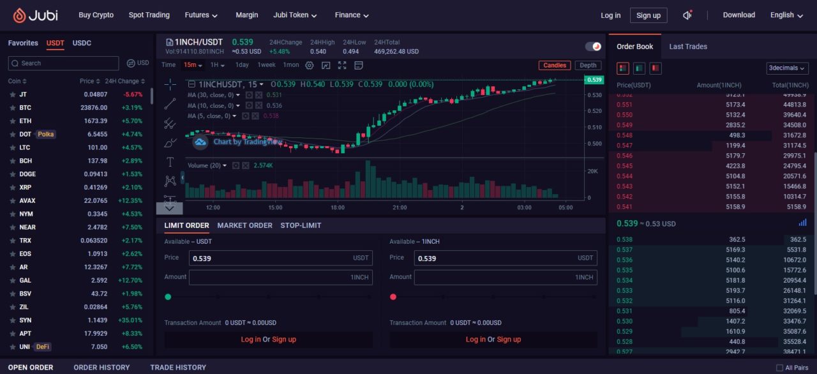Open the Futures dropdown menu
The height and width of the screenshot is (374, 817).
[201, 15]
